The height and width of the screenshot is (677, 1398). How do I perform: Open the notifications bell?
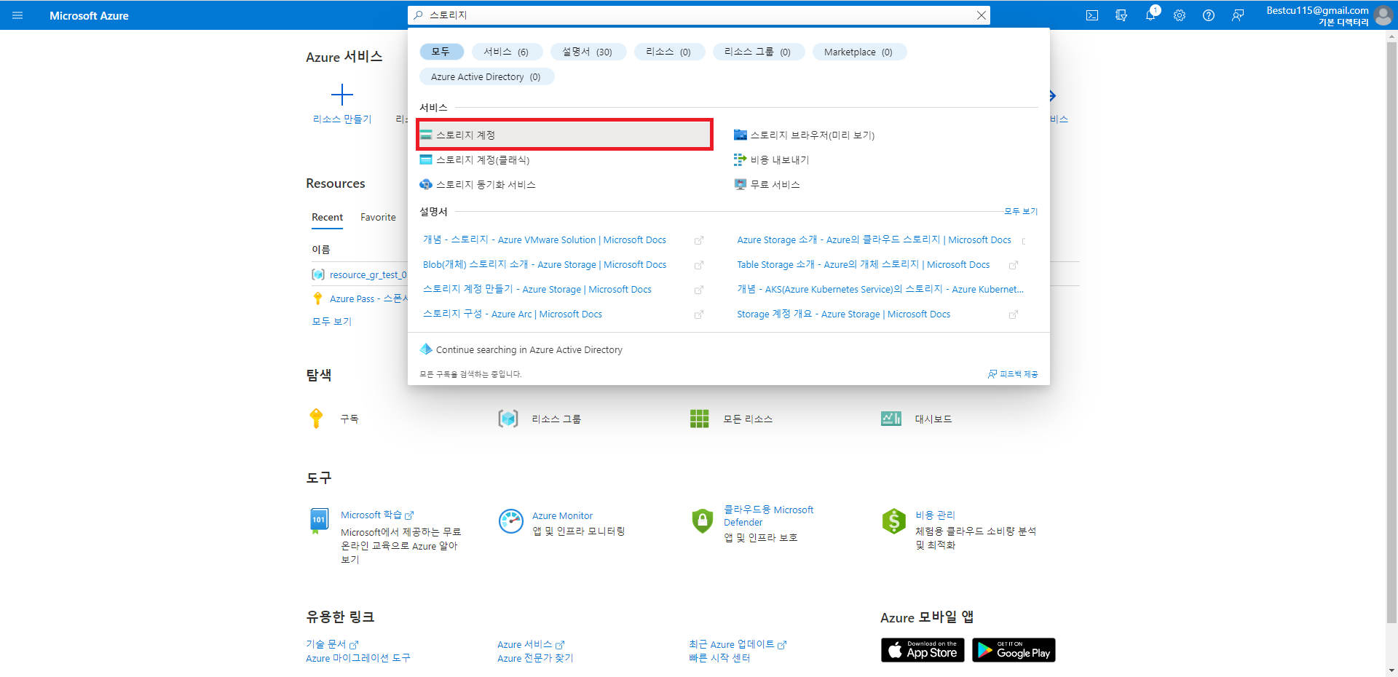1150,15
